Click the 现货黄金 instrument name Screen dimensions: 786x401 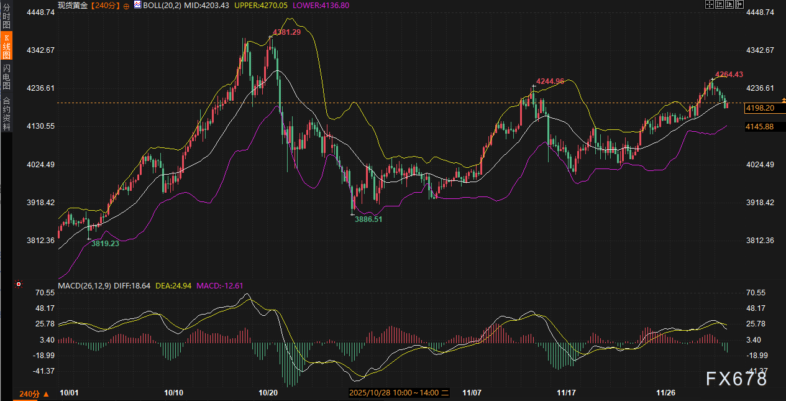tap(72, 5)
